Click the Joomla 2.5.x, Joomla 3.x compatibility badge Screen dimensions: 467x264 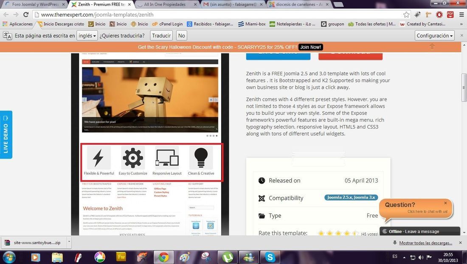[351, 198]
